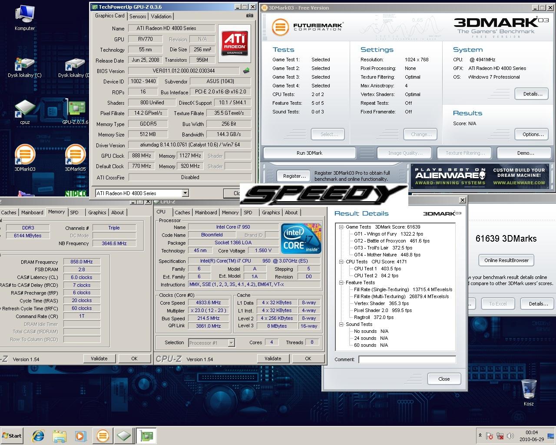Open the cpuz desktop shortcut
Viewport: 556px width, 445px height.
(x=25, y=112)
